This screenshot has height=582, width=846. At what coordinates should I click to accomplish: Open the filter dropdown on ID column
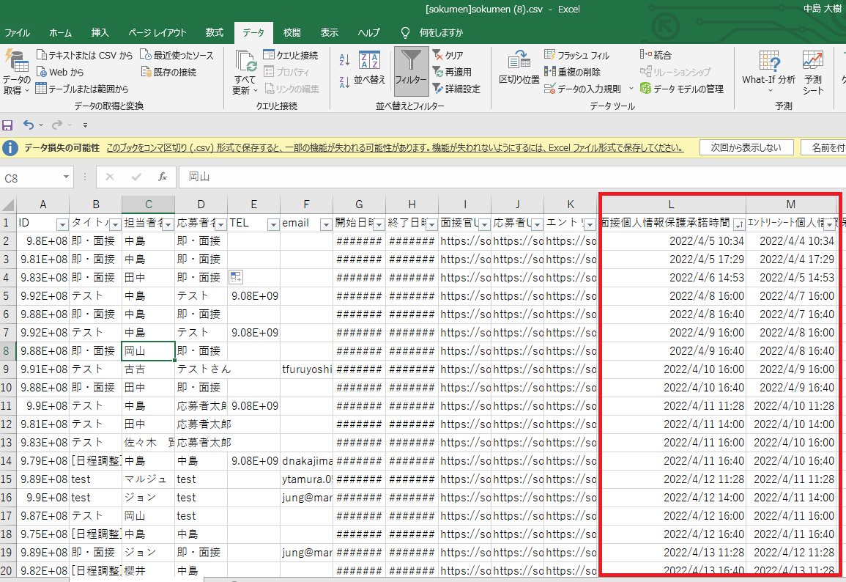[62, 224]
